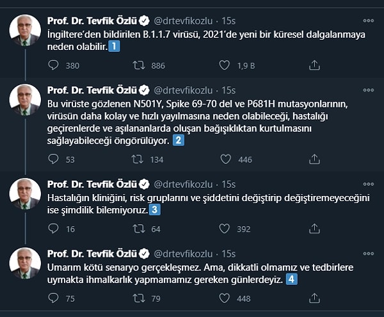The width and height of the screenshot is (384, 317).
Task: Like the first tweet with 1,9 B likes
Action: click(225, 65)
